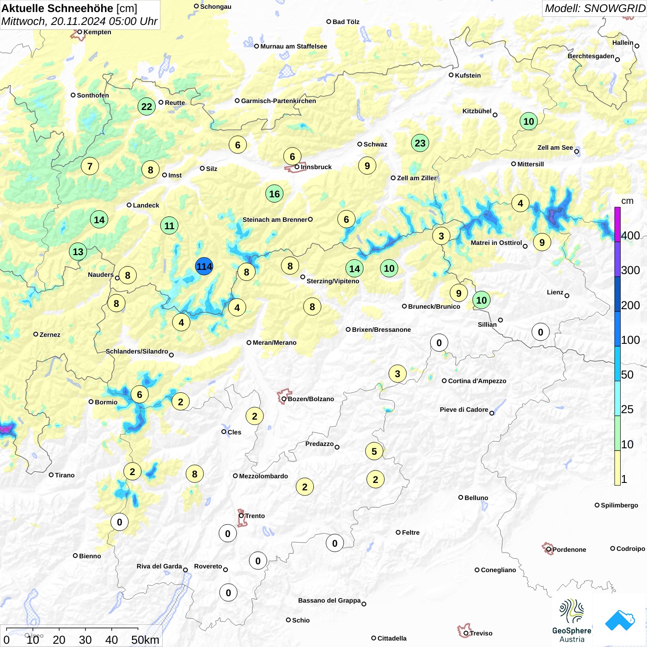Select the 8 cm marker beside Imst
Image resolution: width=647 pixels, height=647 pixels.
click(150, 170)
